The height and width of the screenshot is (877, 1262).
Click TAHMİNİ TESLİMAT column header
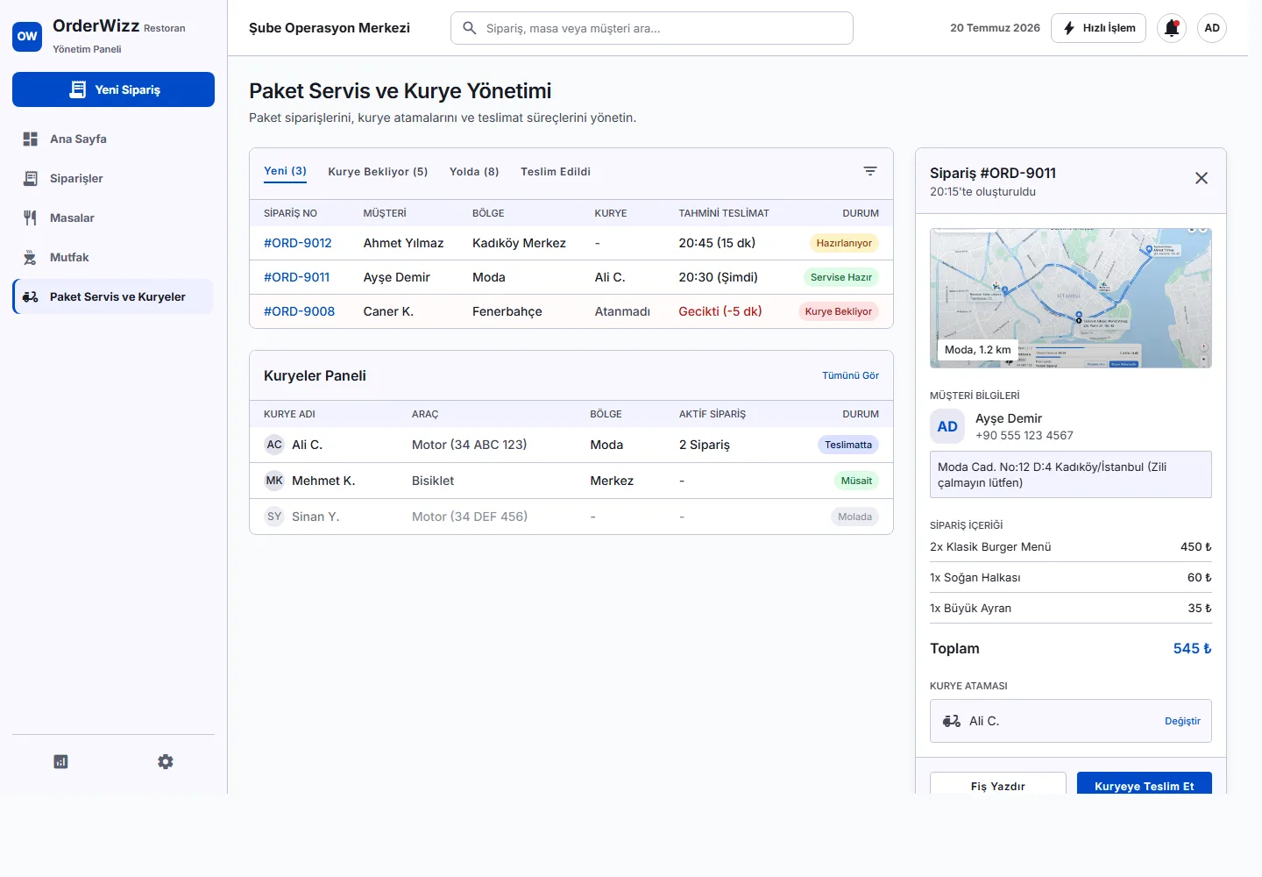[x=724, y=213]
